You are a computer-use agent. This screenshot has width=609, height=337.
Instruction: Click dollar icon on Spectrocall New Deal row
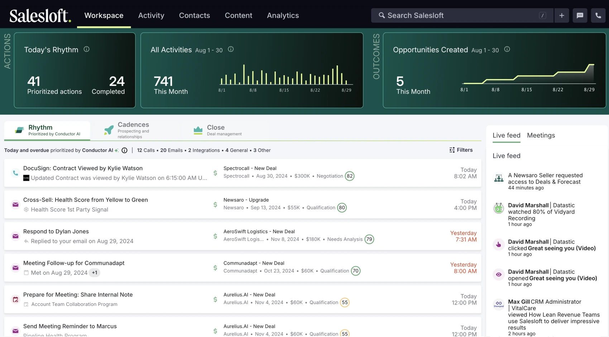(215, 173)
